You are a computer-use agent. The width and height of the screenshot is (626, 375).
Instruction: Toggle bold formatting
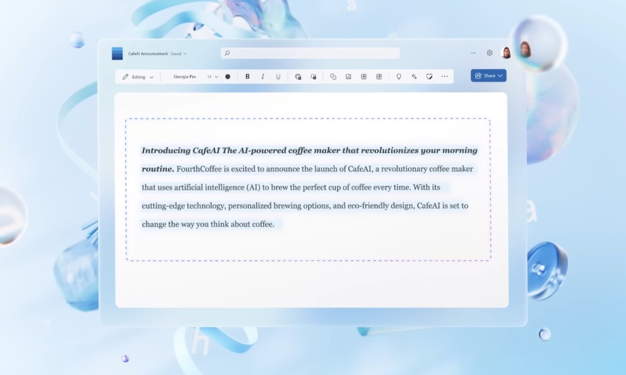tap(247, 76)
